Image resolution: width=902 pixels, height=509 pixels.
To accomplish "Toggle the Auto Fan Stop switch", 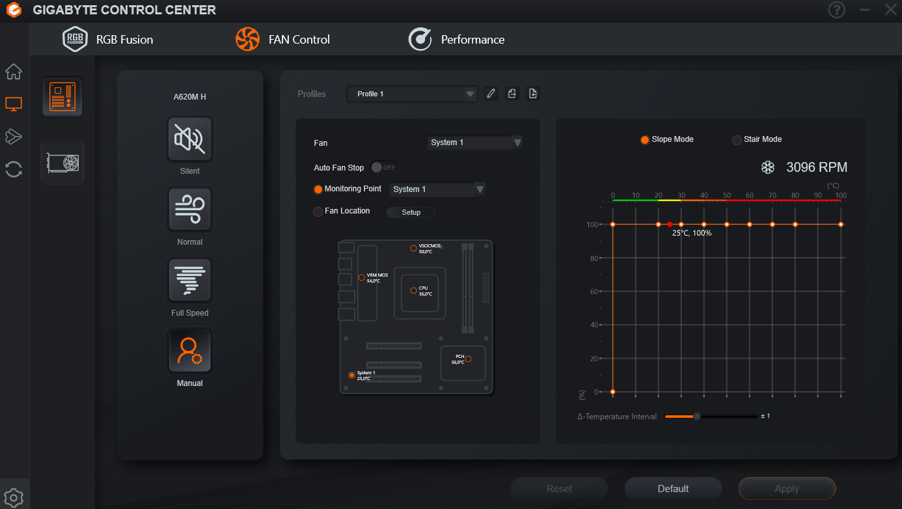I will [383, 167].
